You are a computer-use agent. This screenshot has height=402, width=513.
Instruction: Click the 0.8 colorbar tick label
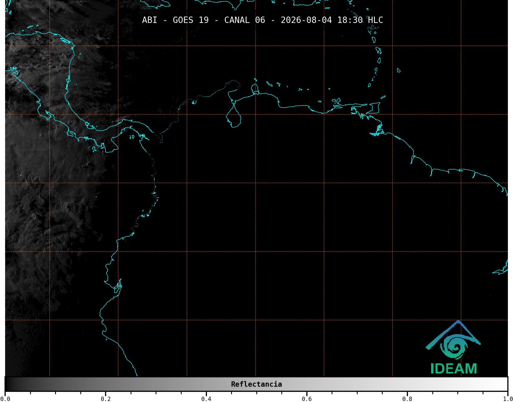(407, 399)
